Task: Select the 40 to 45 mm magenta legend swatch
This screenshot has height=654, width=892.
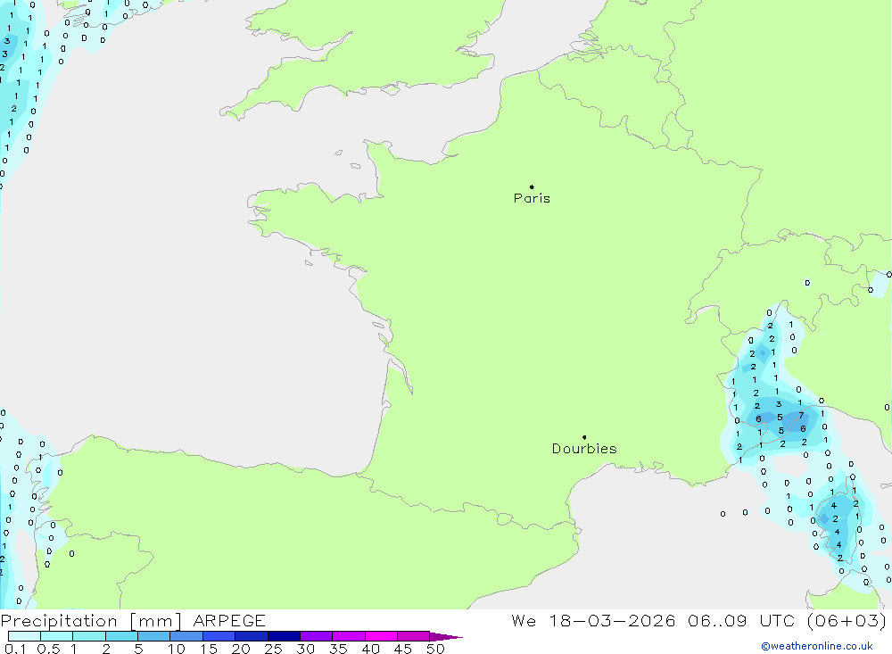Action: [x=381, y=636]
